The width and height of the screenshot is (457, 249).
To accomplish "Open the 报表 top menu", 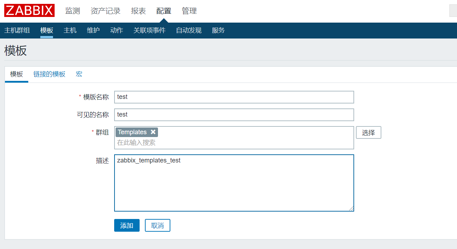I will (138, 11).
